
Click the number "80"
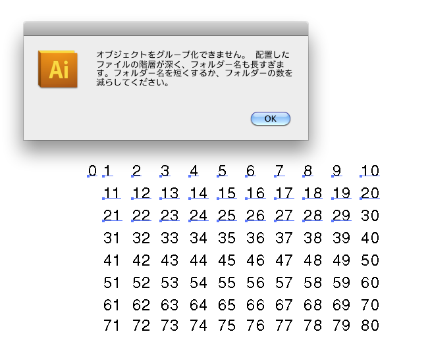click(x=370, y=326)
